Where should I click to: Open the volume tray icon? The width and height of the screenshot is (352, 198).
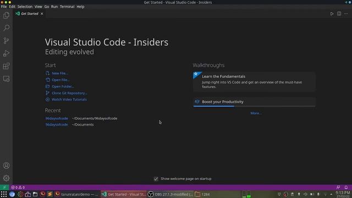305,194
